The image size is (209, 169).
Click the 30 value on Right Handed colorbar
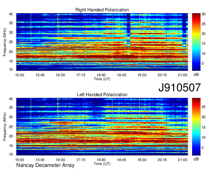pos(203,14)
